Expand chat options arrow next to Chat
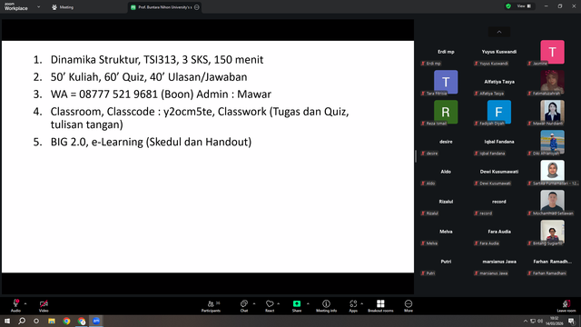The height and width of the screenshot is (327, 581). 254,303
